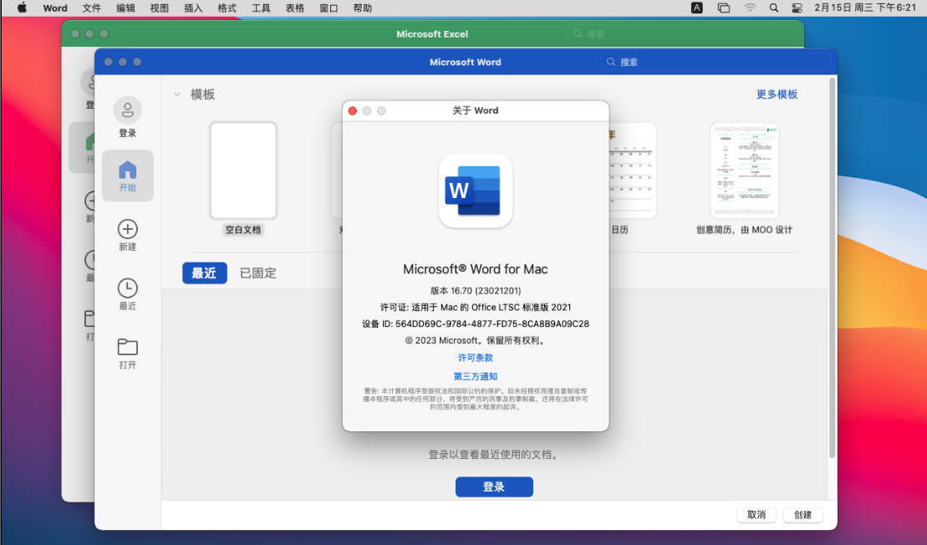
Task: Open Control Center in the menu bar
Action: (797, 8)
